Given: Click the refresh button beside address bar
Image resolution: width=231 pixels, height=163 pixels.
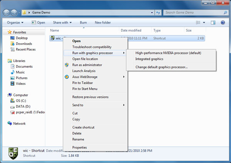Looking at the screenshot, I should (158, 13).
